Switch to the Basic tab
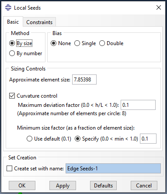The image size is (167, 194). 13,22
